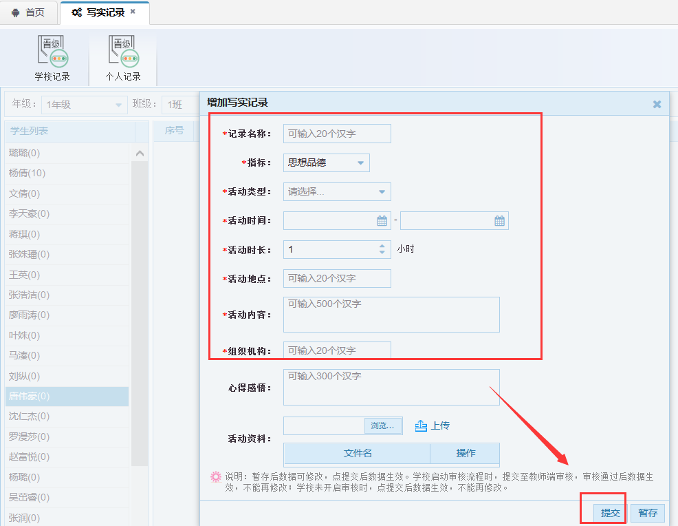Viewport: 678px width, 526px height.
Task: Click the 暂存 save draft button
Action: (x=648, y=513)
